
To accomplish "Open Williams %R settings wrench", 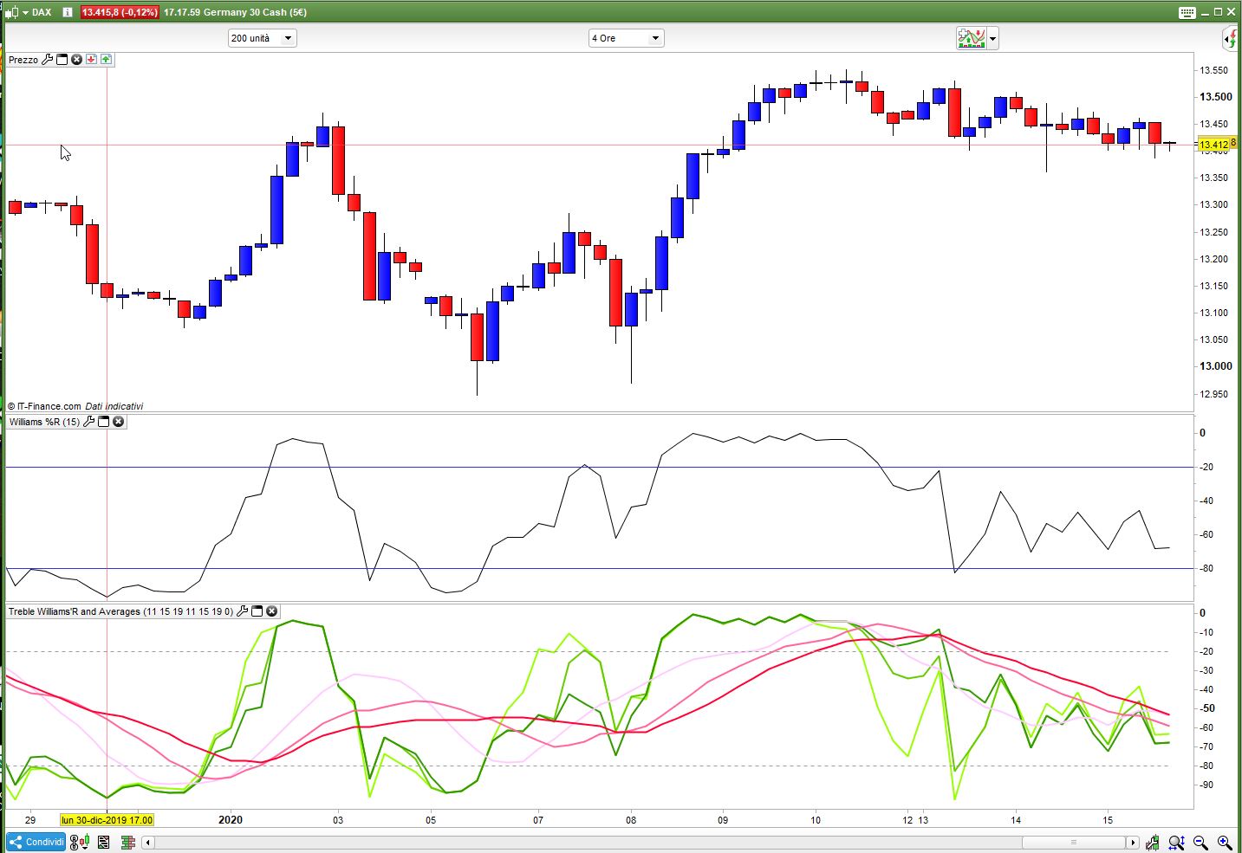I will coord(88,422).
